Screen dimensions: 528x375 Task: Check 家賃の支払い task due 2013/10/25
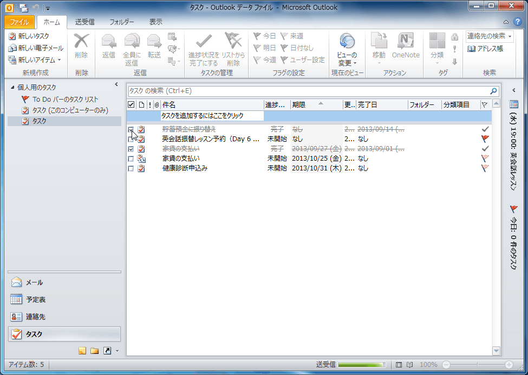pyautogui.click(x=131, y=159)
